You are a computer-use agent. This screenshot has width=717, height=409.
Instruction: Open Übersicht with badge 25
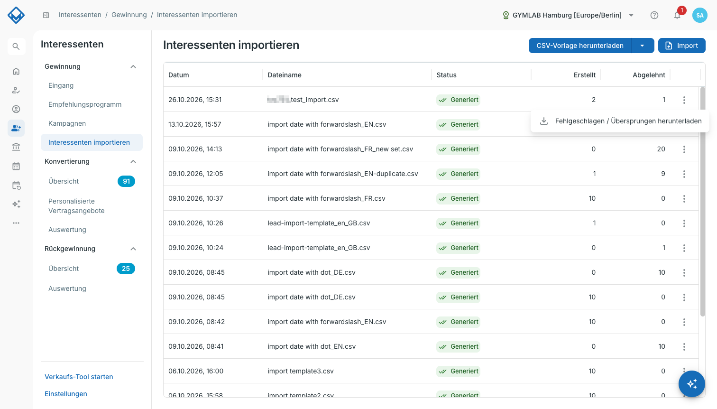[92, 269]
